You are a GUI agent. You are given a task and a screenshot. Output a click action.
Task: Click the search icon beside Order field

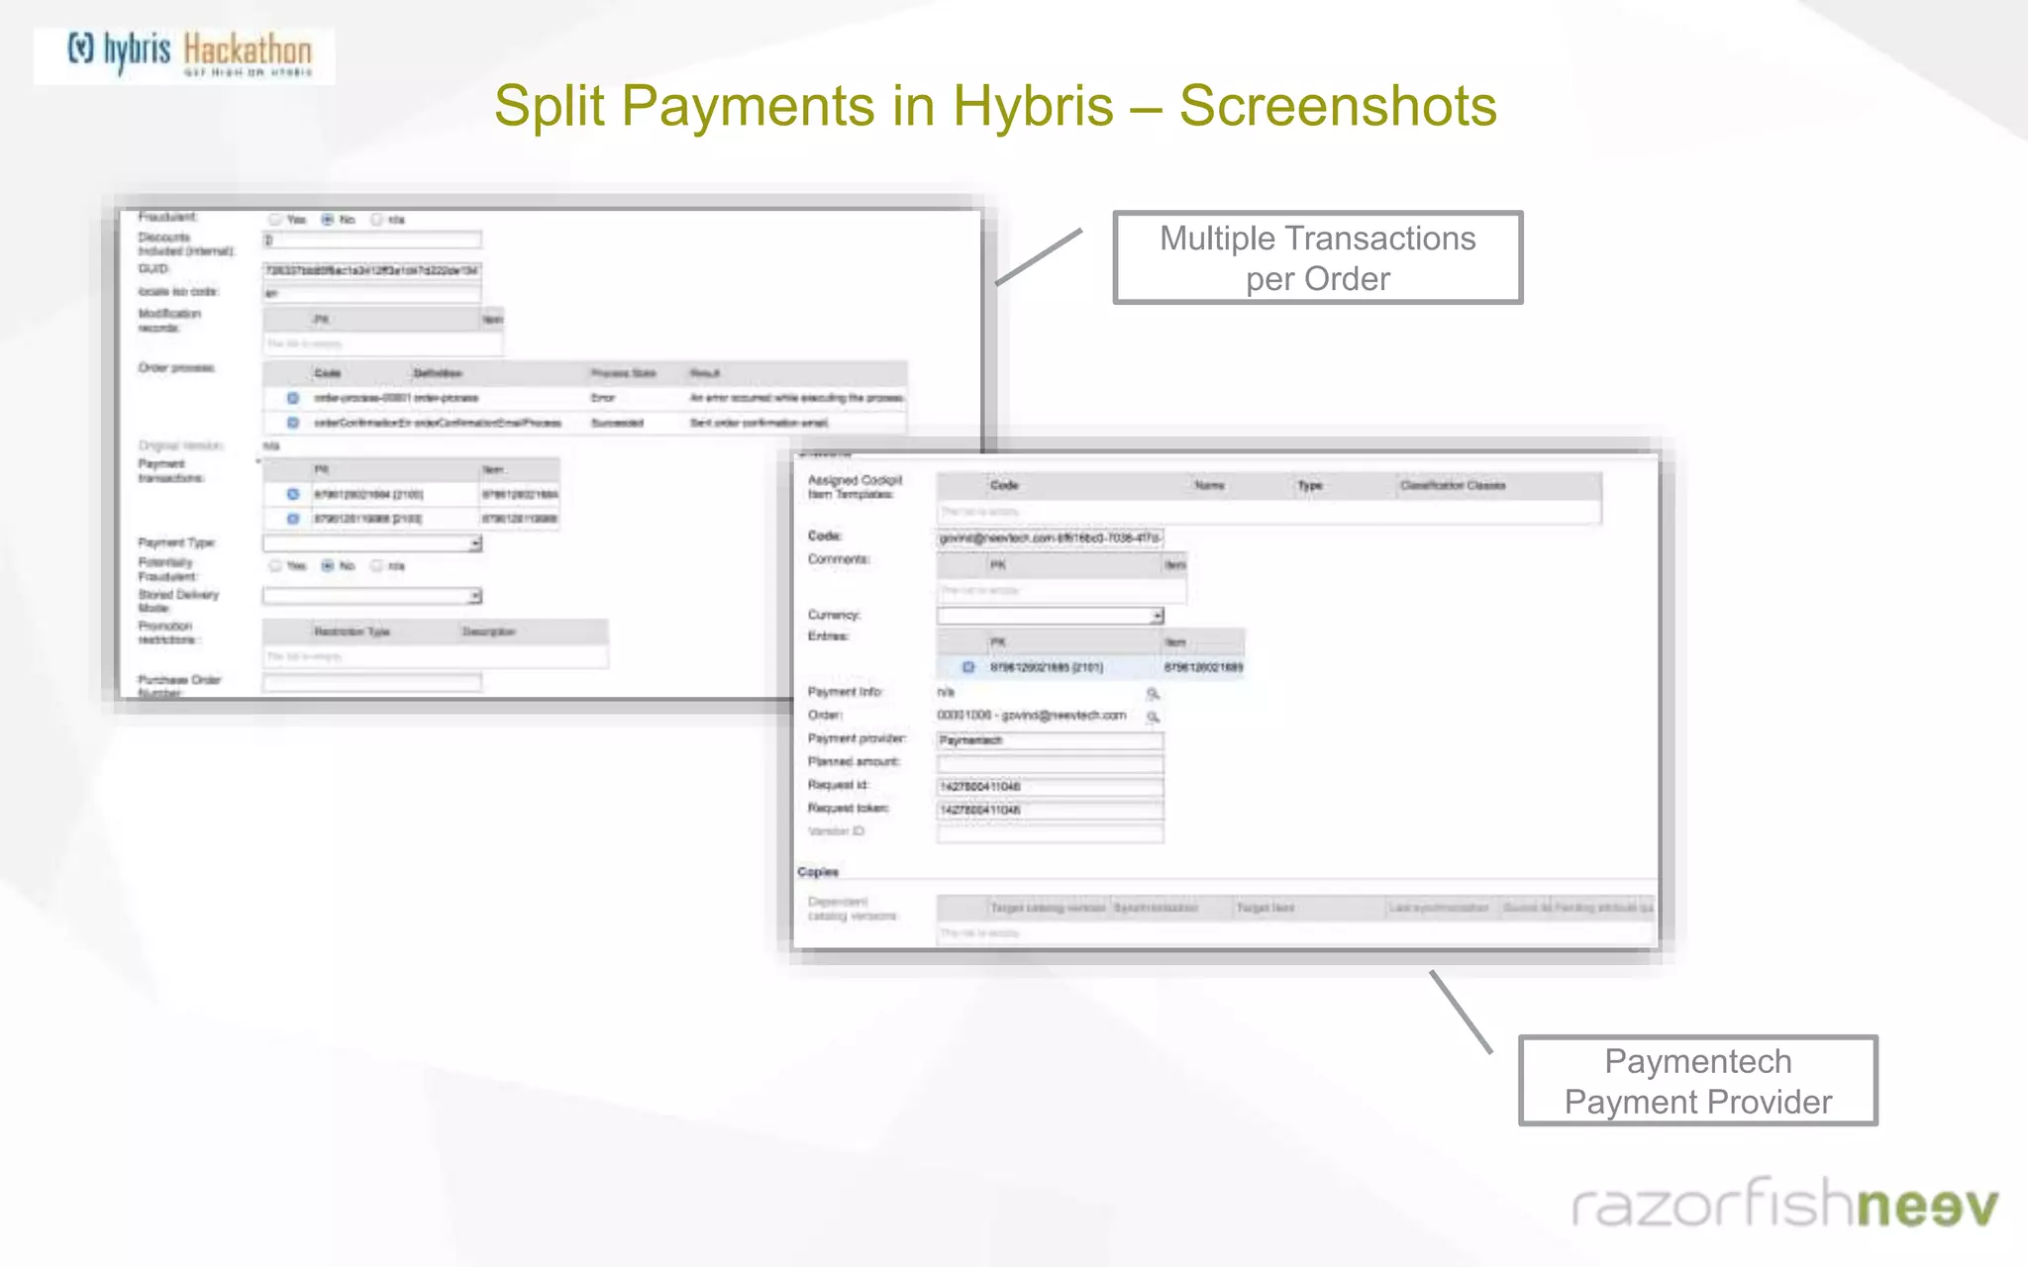1153,716
